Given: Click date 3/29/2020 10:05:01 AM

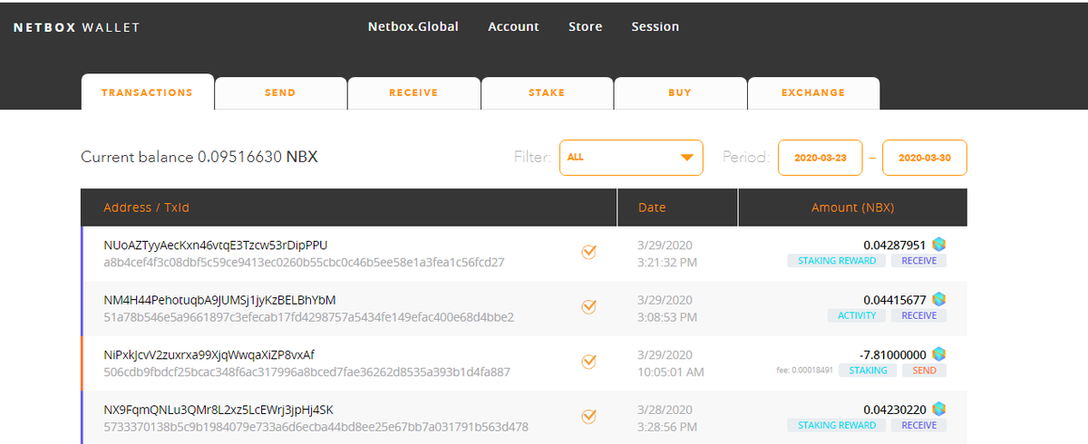Looking at the screenshot, I should [671, 362].
